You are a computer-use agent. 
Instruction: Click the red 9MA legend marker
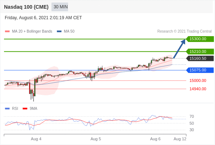tap(25, 109)
